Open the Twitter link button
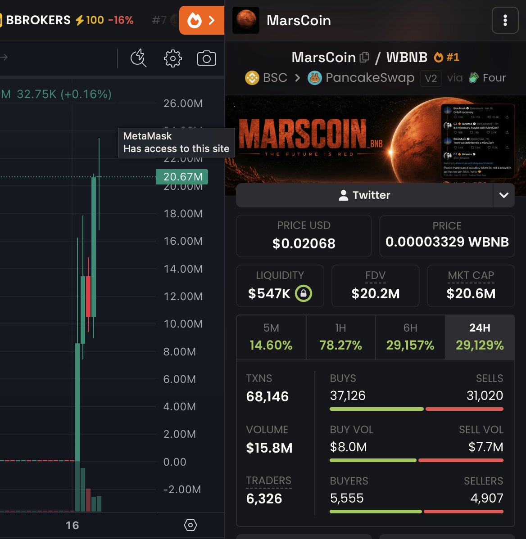 click(x=364, y=195)
